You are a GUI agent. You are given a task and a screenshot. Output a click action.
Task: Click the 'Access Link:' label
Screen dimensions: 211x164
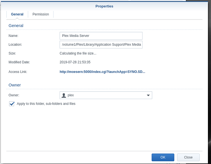(18, 72)
